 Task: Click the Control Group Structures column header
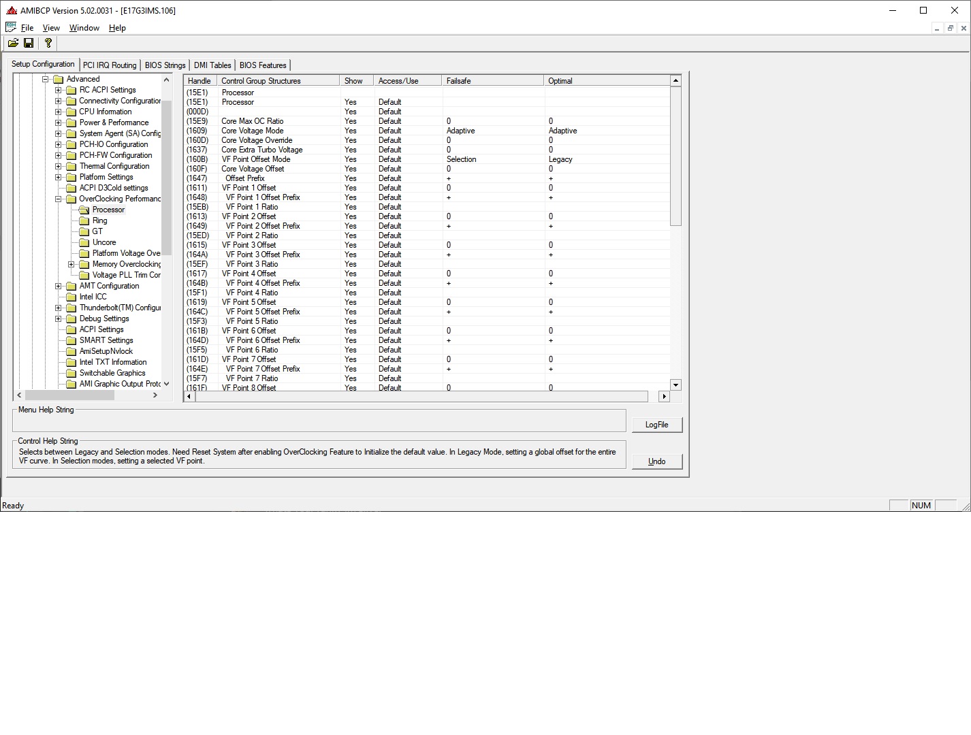[278, 80]
